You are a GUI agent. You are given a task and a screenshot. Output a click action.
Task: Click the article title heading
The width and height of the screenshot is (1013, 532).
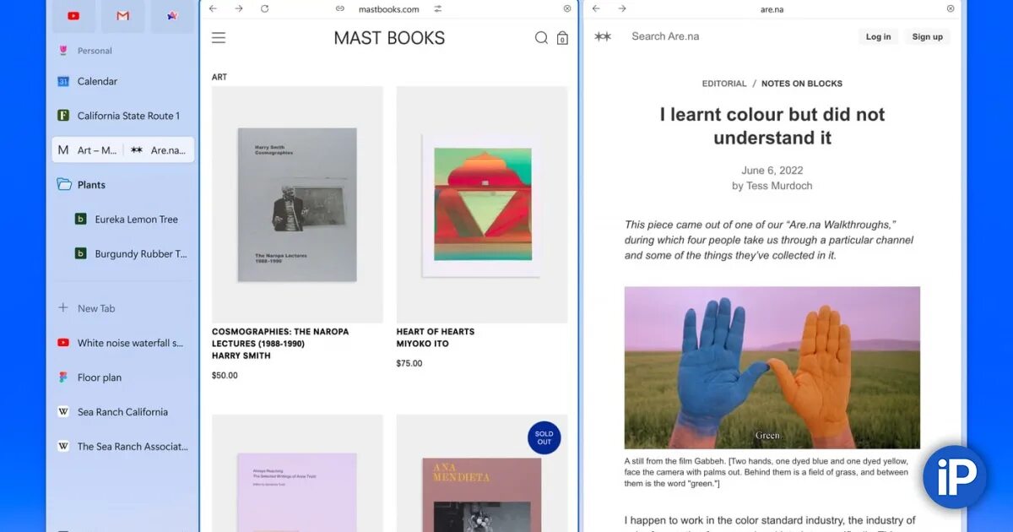772,126
